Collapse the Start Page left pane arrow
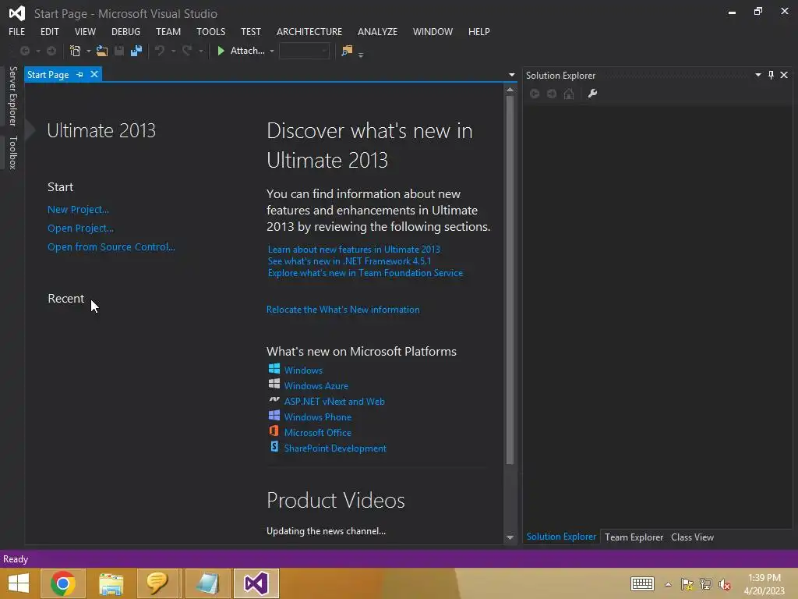This screenshot has width=798, height=599. point(30,130)
